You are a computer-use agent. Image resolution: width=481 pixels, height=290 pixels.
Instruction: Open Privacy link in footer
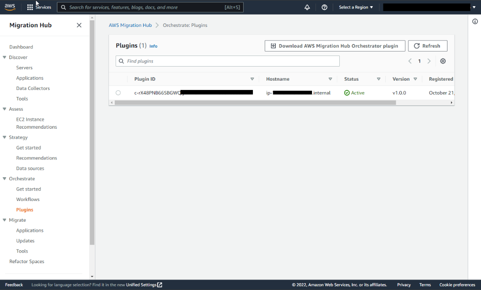point(404,285)
